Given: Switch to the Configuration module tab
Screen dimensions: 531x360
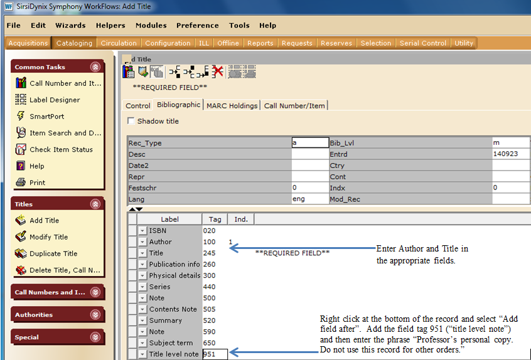Looking at the screenshot, I should coord(168,43).
